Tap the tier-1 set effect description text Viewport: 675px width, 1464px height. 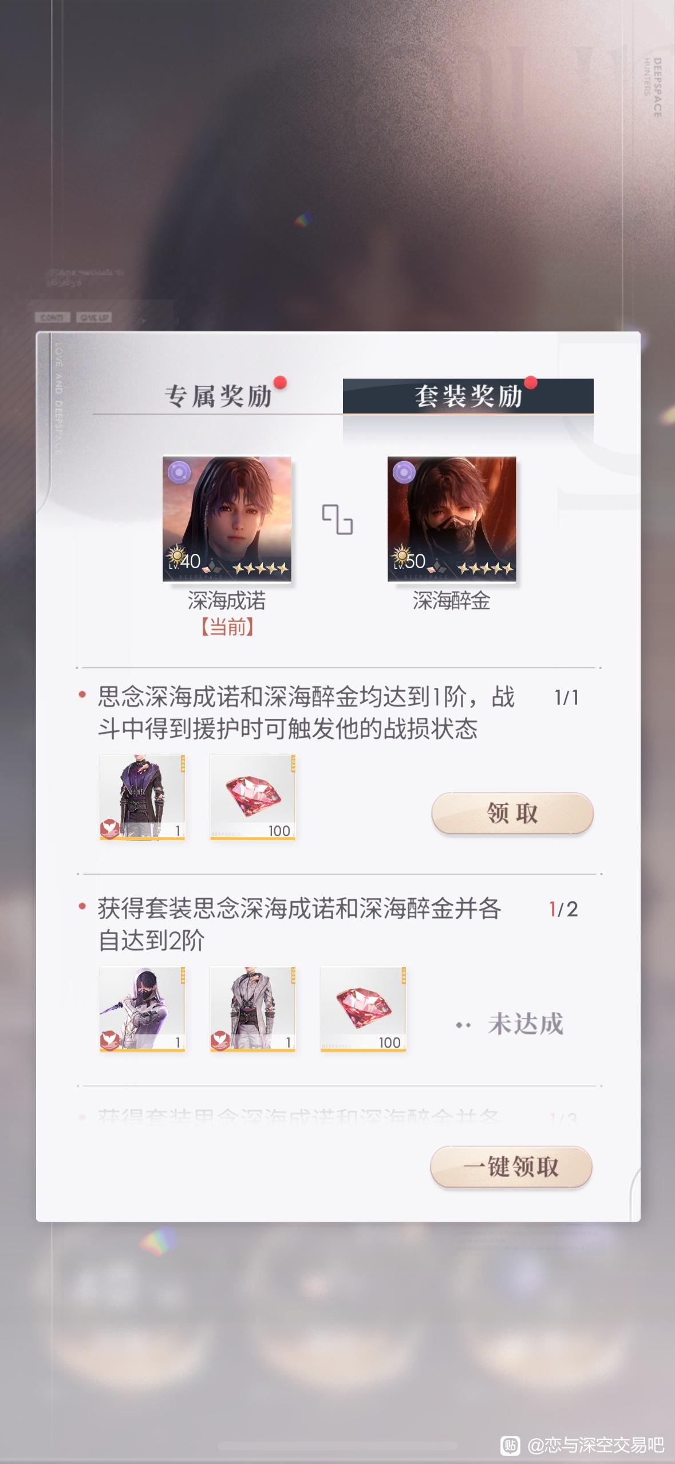point(306,713)
